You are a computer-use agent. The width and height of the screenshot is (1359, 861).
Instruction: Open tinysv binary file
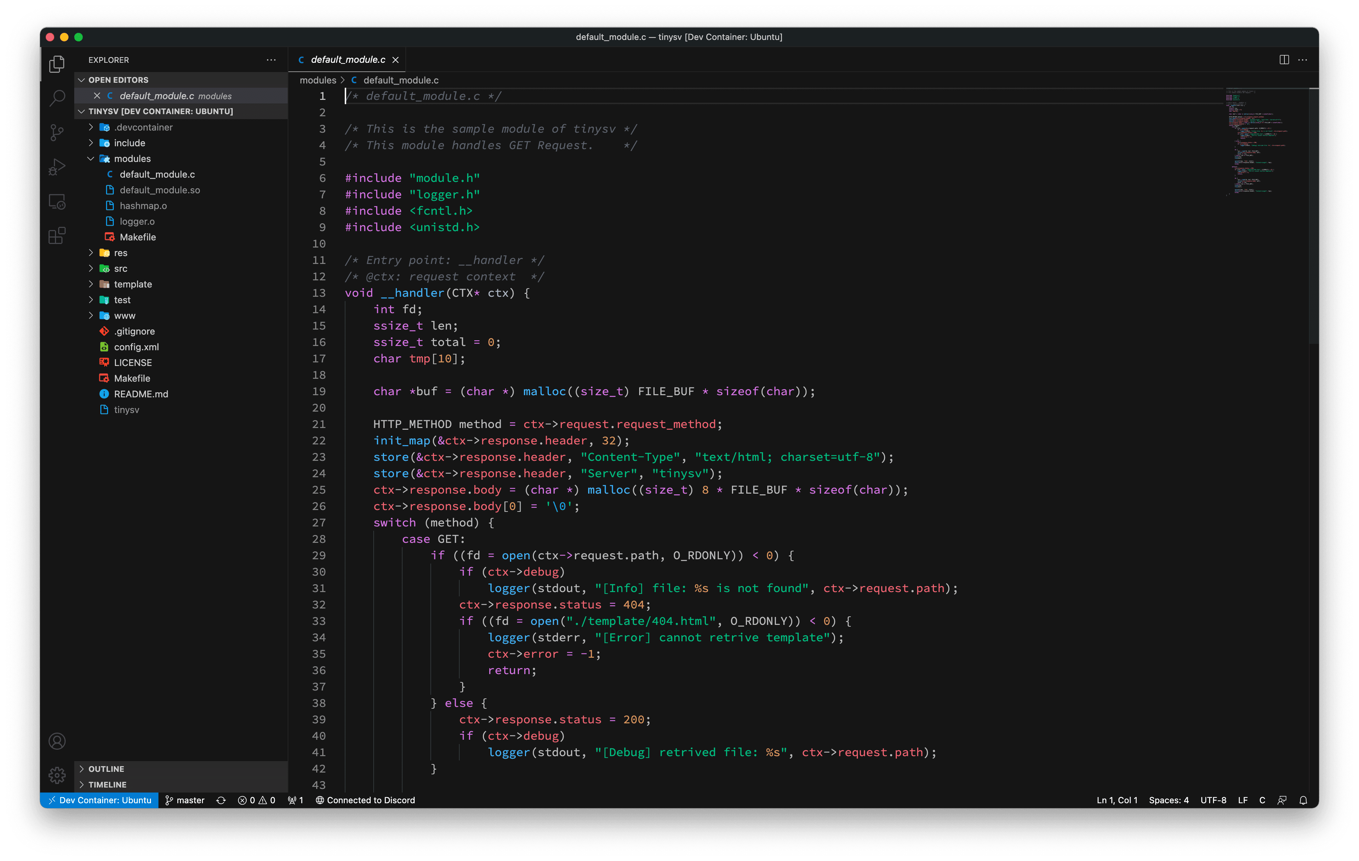[181, 410]
